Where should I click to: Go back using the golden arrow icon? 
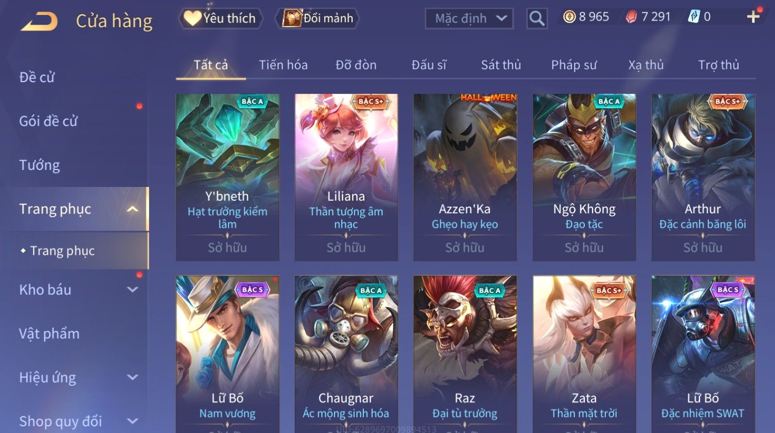(x=40, y=21)
